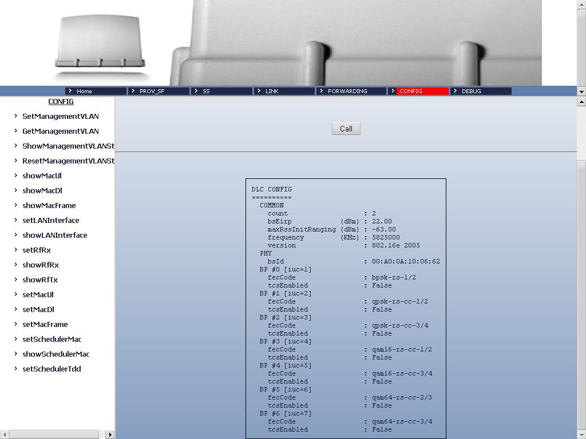Open the Home navigation tab
The image size is (586, 439).
click(96, 91)
